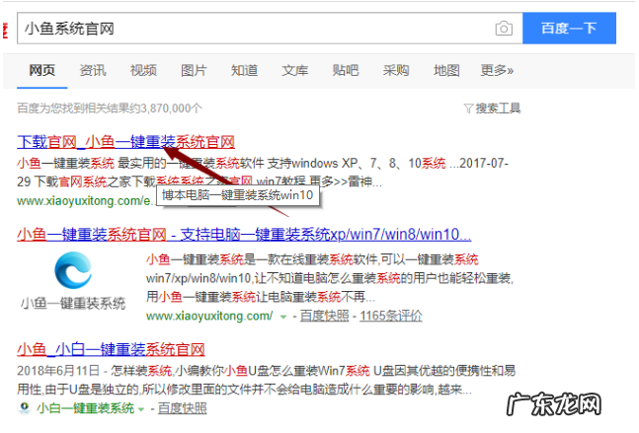Image resolution: width=639 pixels, height=433 pixels.
Task: Switch to the 采购 tab
Action: tap(396, 70)
